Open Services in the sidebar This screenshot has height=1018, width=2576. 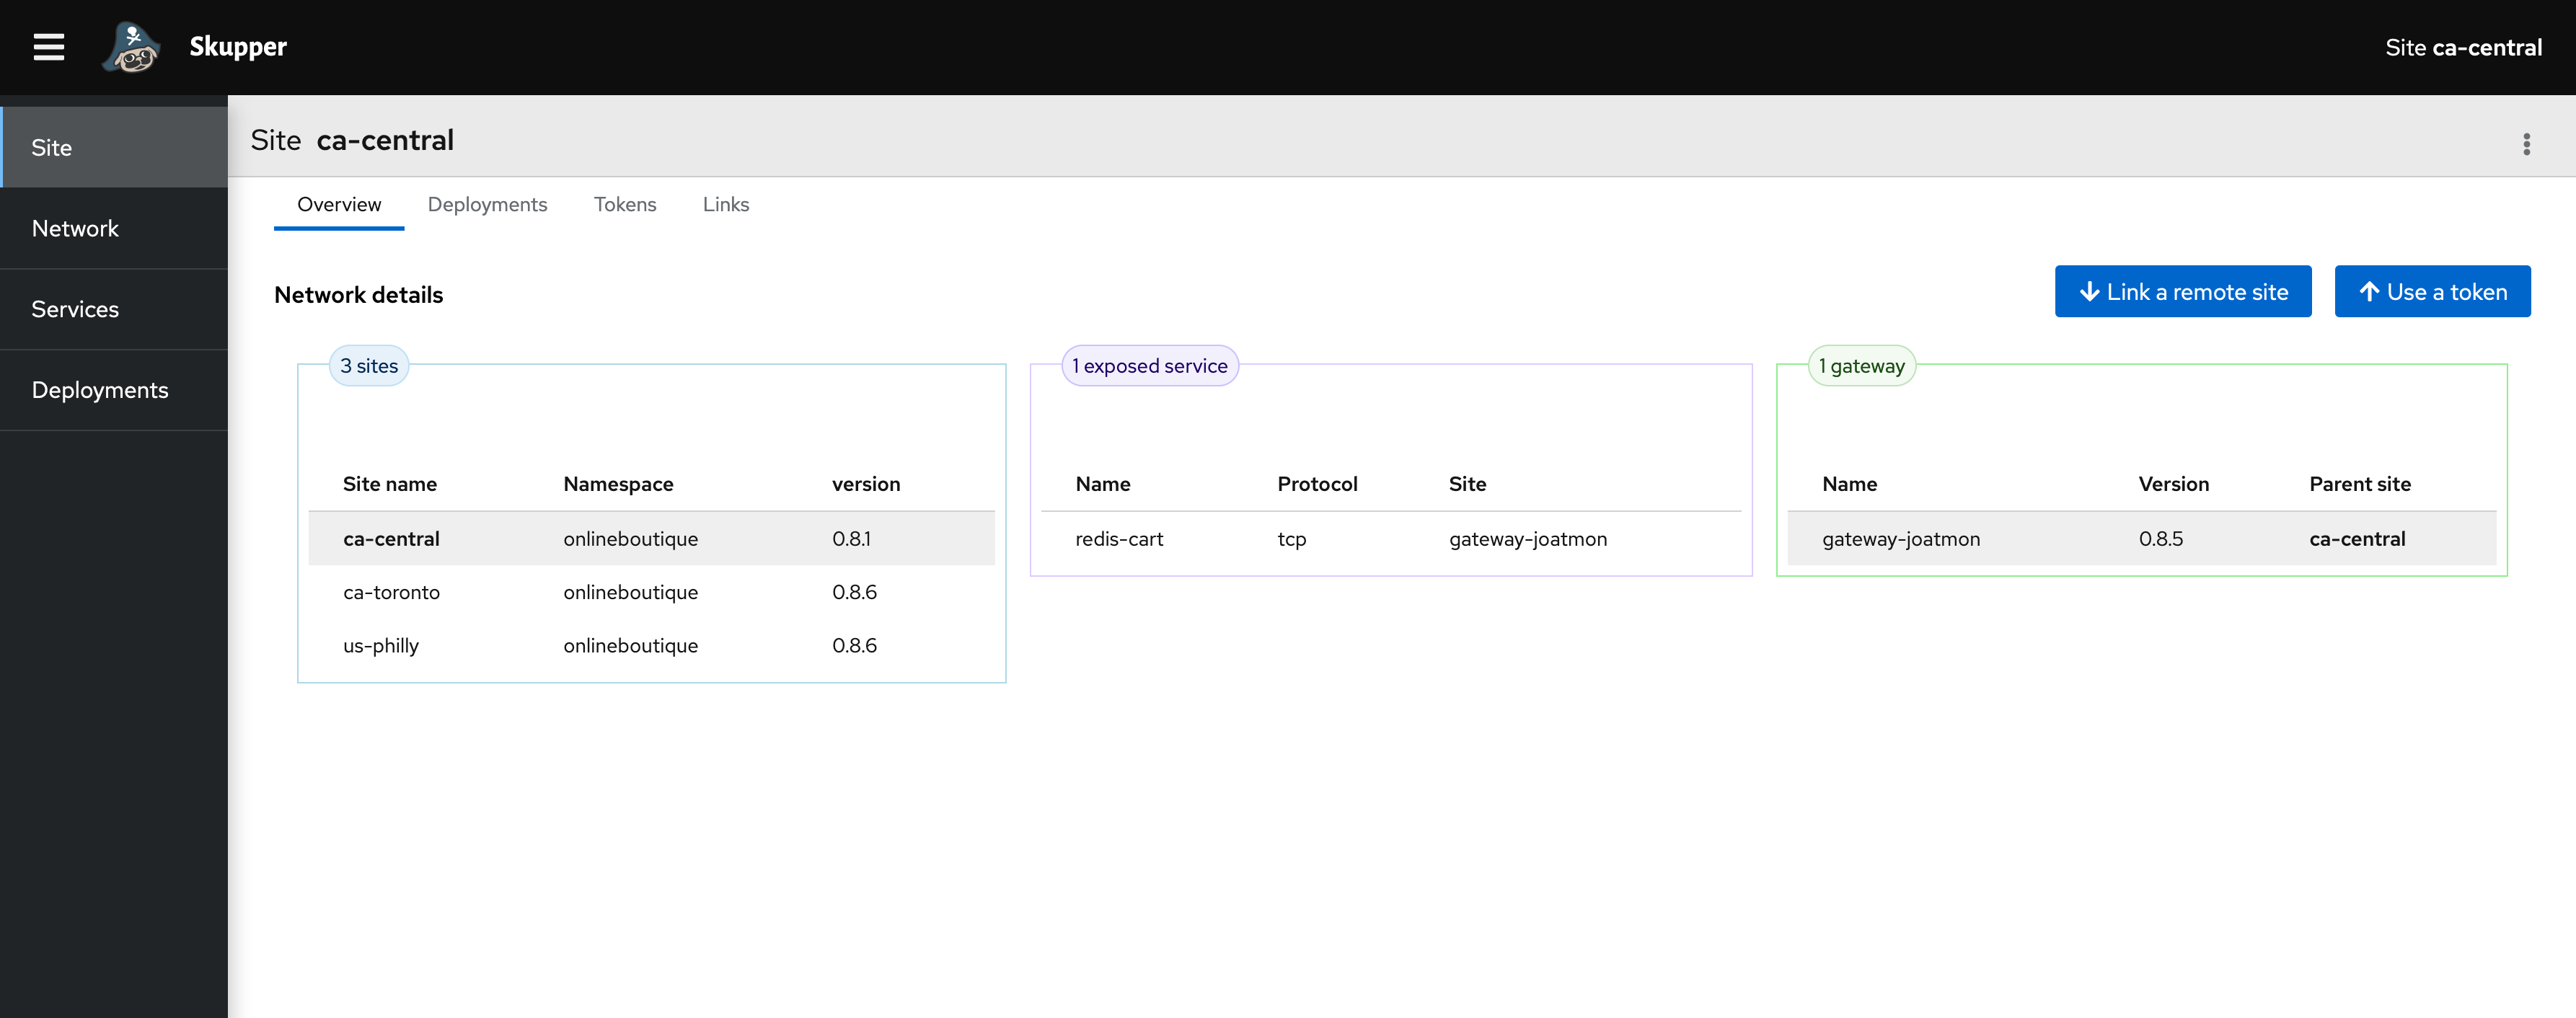point(75,310)
